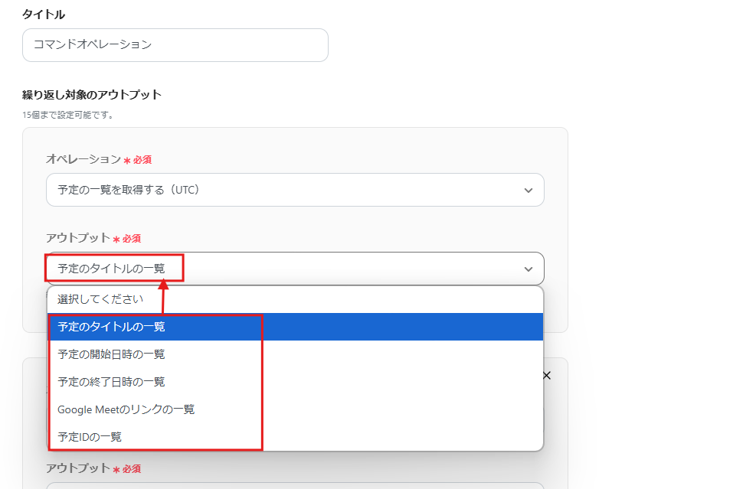Image resolution: width=756 pixels, height=489 pixels.
Task: Choose Google Meetのリンクの一覧 option
Action: point(126,409)
